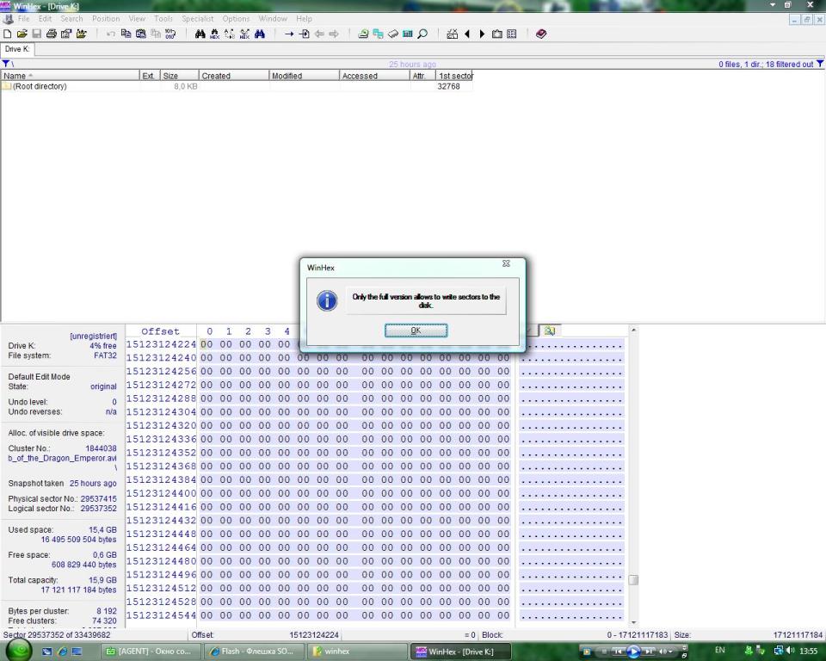Click the Clone disk icon
826x661 pixels.
click(x=378, y=34)
